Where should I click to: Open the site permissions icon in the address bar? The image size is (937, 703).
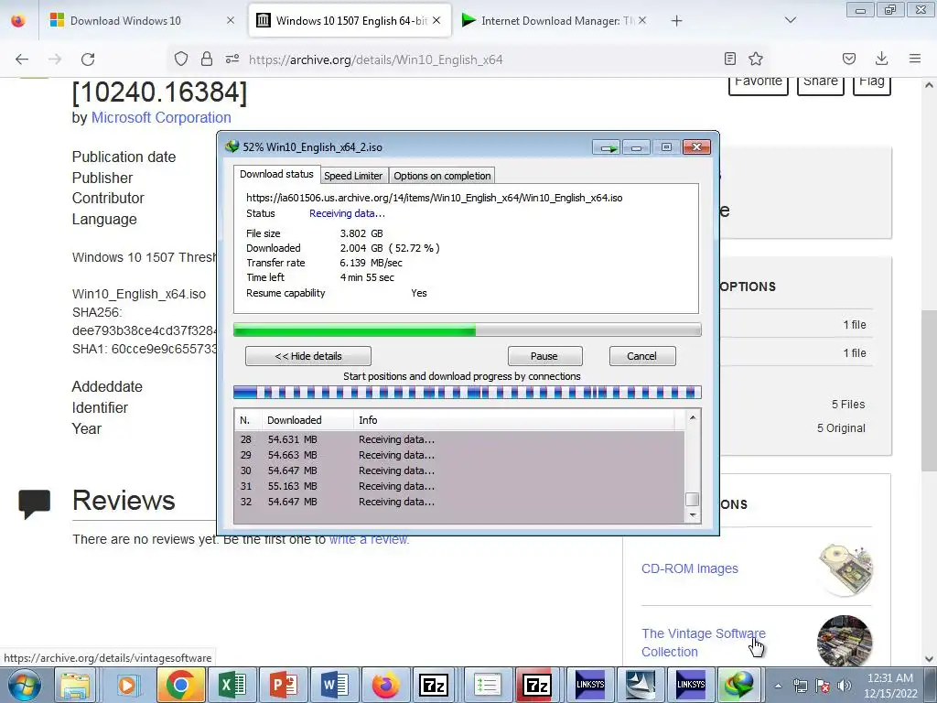point(232,59)
